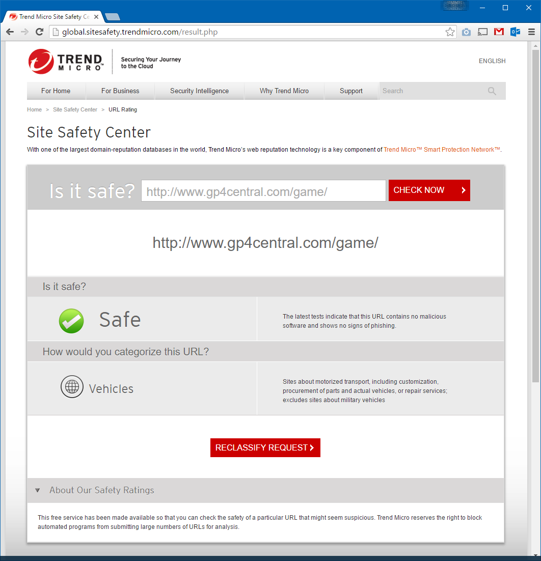Click the CHECK NOW button
The image size is (541, 561).
[429, 190]
